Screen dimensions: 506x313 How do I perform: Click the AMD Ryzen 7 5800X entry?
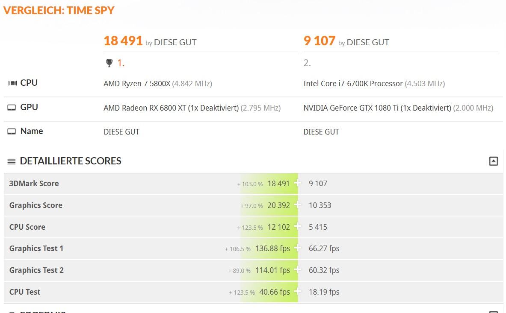137,84
